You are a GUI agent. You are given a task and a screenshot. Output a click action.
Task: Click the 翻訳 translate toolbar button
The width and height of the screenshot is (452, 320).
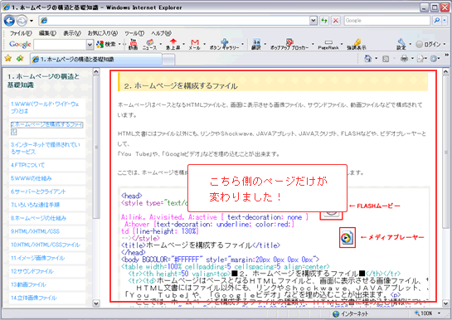tap(256, 45)
